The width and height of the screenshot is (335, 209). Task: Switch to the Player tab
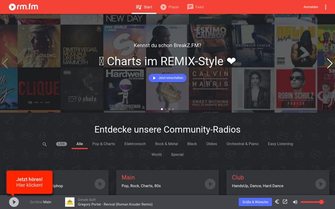click(x=170, y=7)
